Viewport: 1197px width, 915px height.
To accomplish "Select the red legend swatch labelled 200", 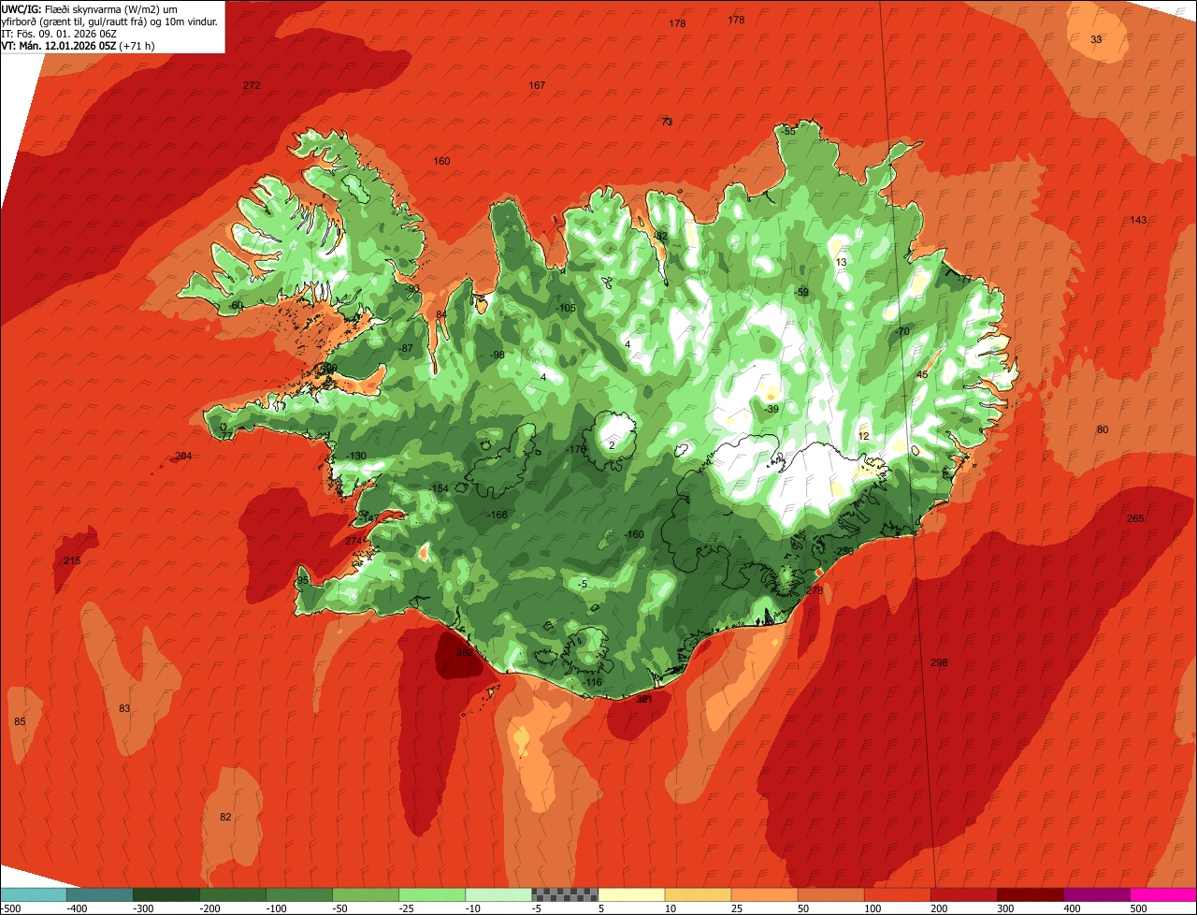I will pos(964,894).
